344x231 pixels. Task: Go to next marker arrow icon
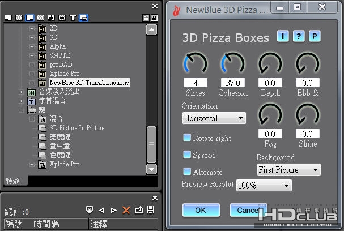(x=114, y=211)
